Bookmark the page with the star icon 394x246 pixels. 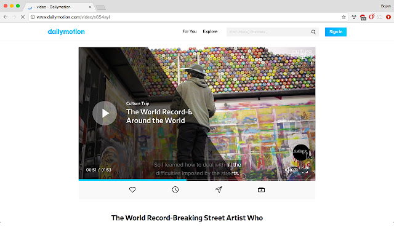344,17
